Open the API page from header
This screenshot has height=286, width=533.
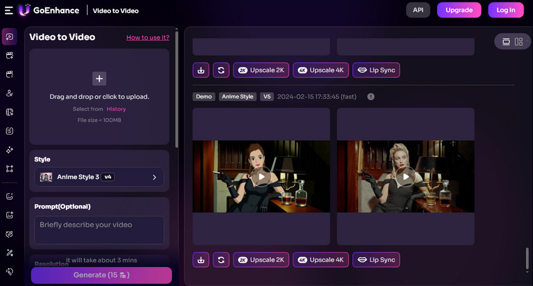pos(418,10)
